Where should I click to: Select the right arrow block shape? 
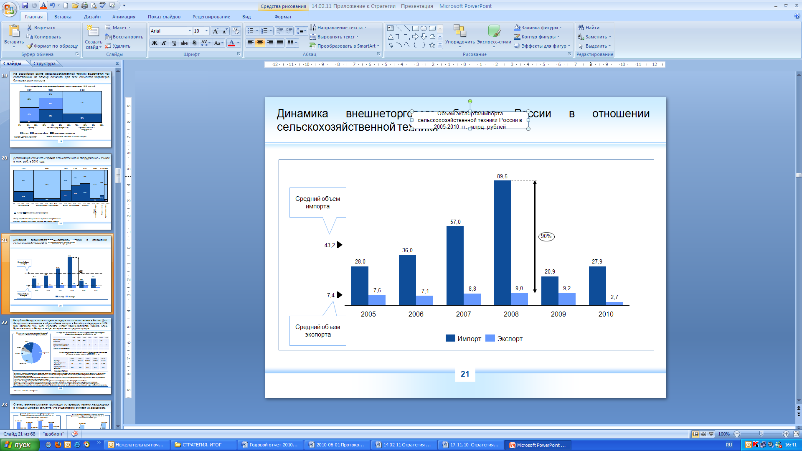[x=415, y=37]
